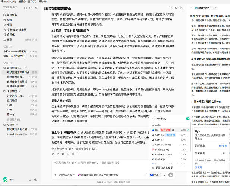The height and width of the screenshot is (186, 230).
Task: Open the more options ellipsis under reply
Action: 78,154
